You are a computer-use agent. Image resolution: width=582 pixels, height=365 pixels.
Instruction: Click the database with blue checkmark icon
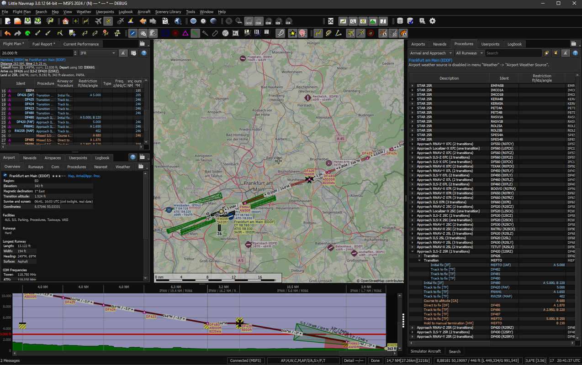coord(410,21)
